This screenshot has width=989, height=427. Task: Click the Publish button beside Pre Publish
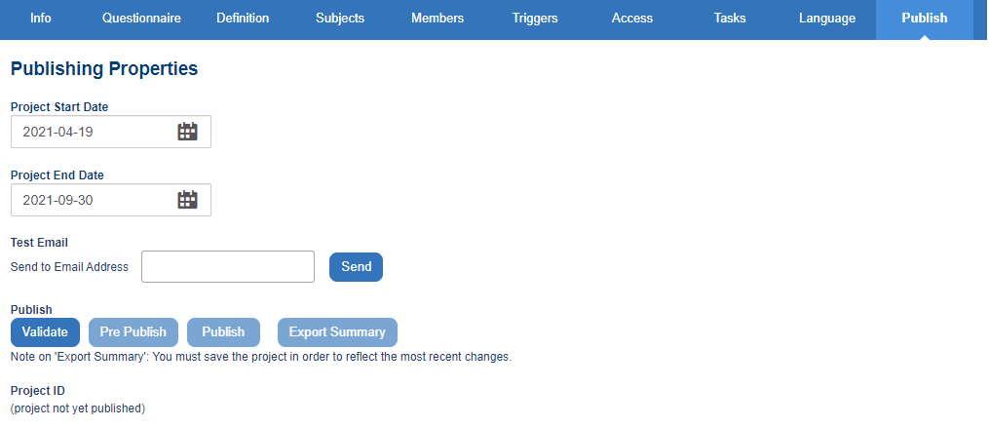[223, 332]
